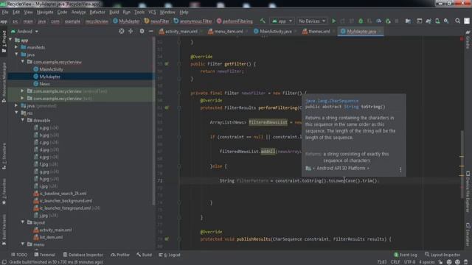Image resolution: width=472 pixels, height=265 pixels.
Task: Open the Profiler tool window
Action: pyautogui.click(x=120, y=255)
